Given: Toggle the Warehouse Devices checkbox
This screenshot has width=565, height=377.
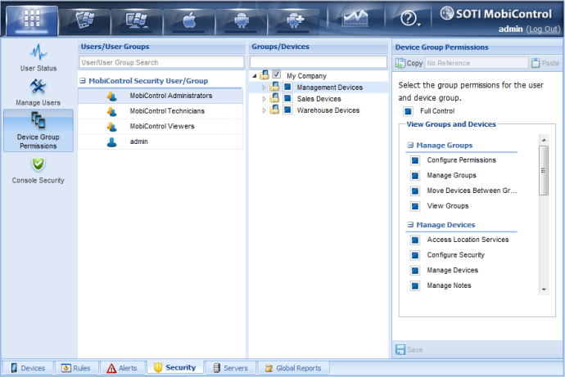Looking at the screenshot, I should point(287,110).
